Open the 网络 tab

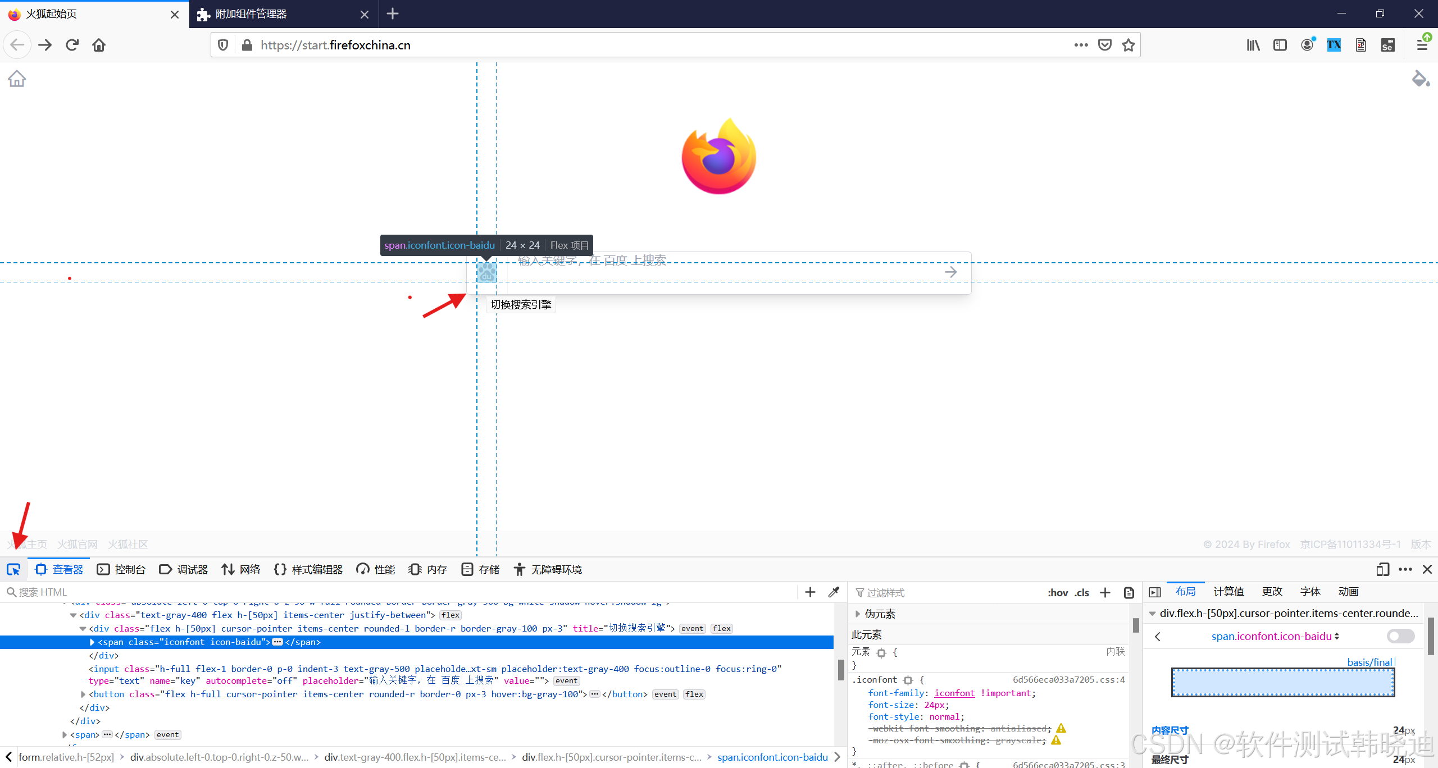point(241,569)
